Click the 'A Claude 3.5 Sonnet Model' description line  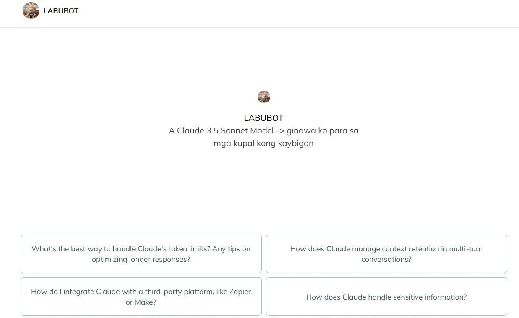(263, 130)
